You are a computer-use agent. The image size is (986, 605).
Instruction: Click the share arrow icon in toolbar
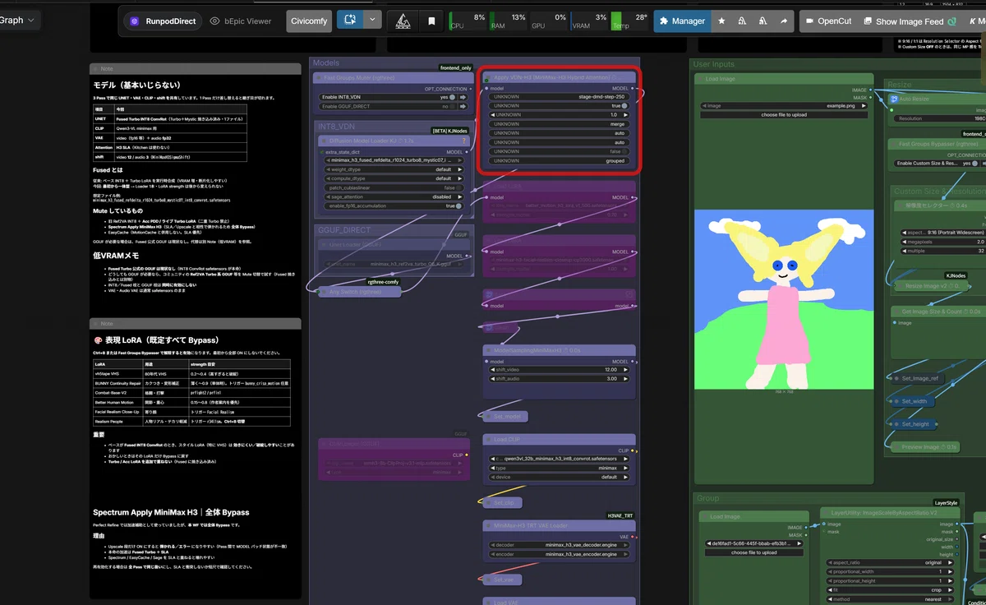pos(784,21)
